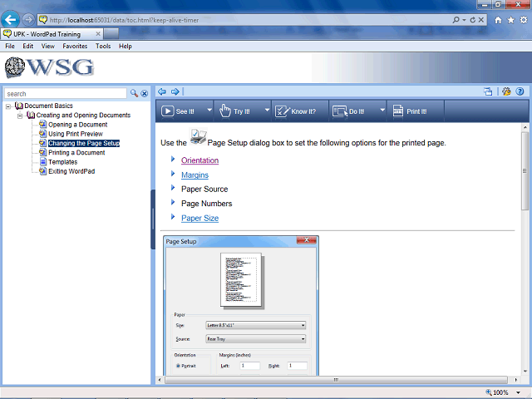Expand the Paper Source bullet arrow
532x399 pixels.
point(173,188)
